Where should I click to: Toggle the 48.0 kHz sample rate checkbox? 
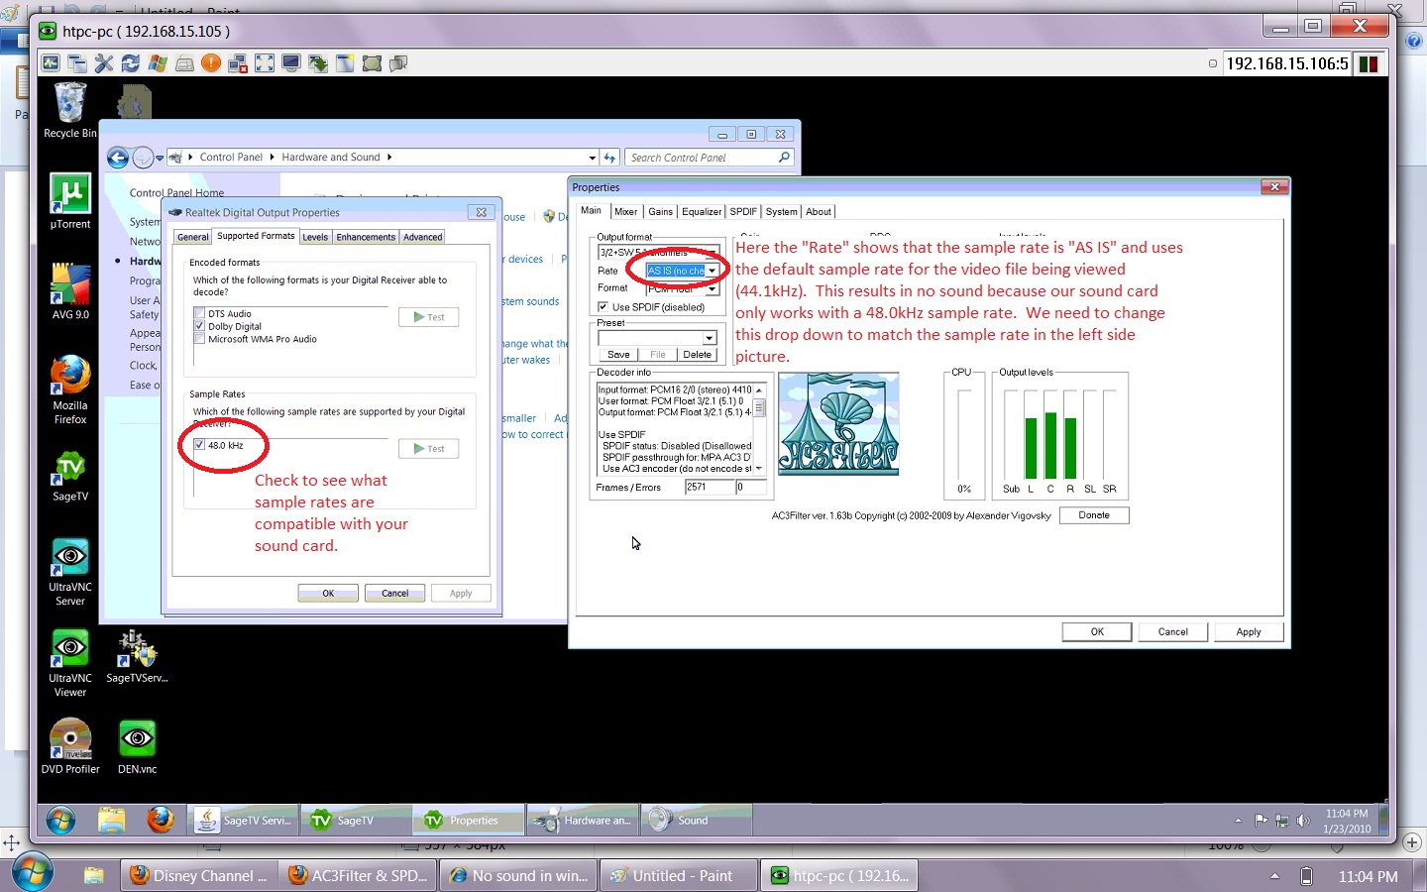[199, 445]
